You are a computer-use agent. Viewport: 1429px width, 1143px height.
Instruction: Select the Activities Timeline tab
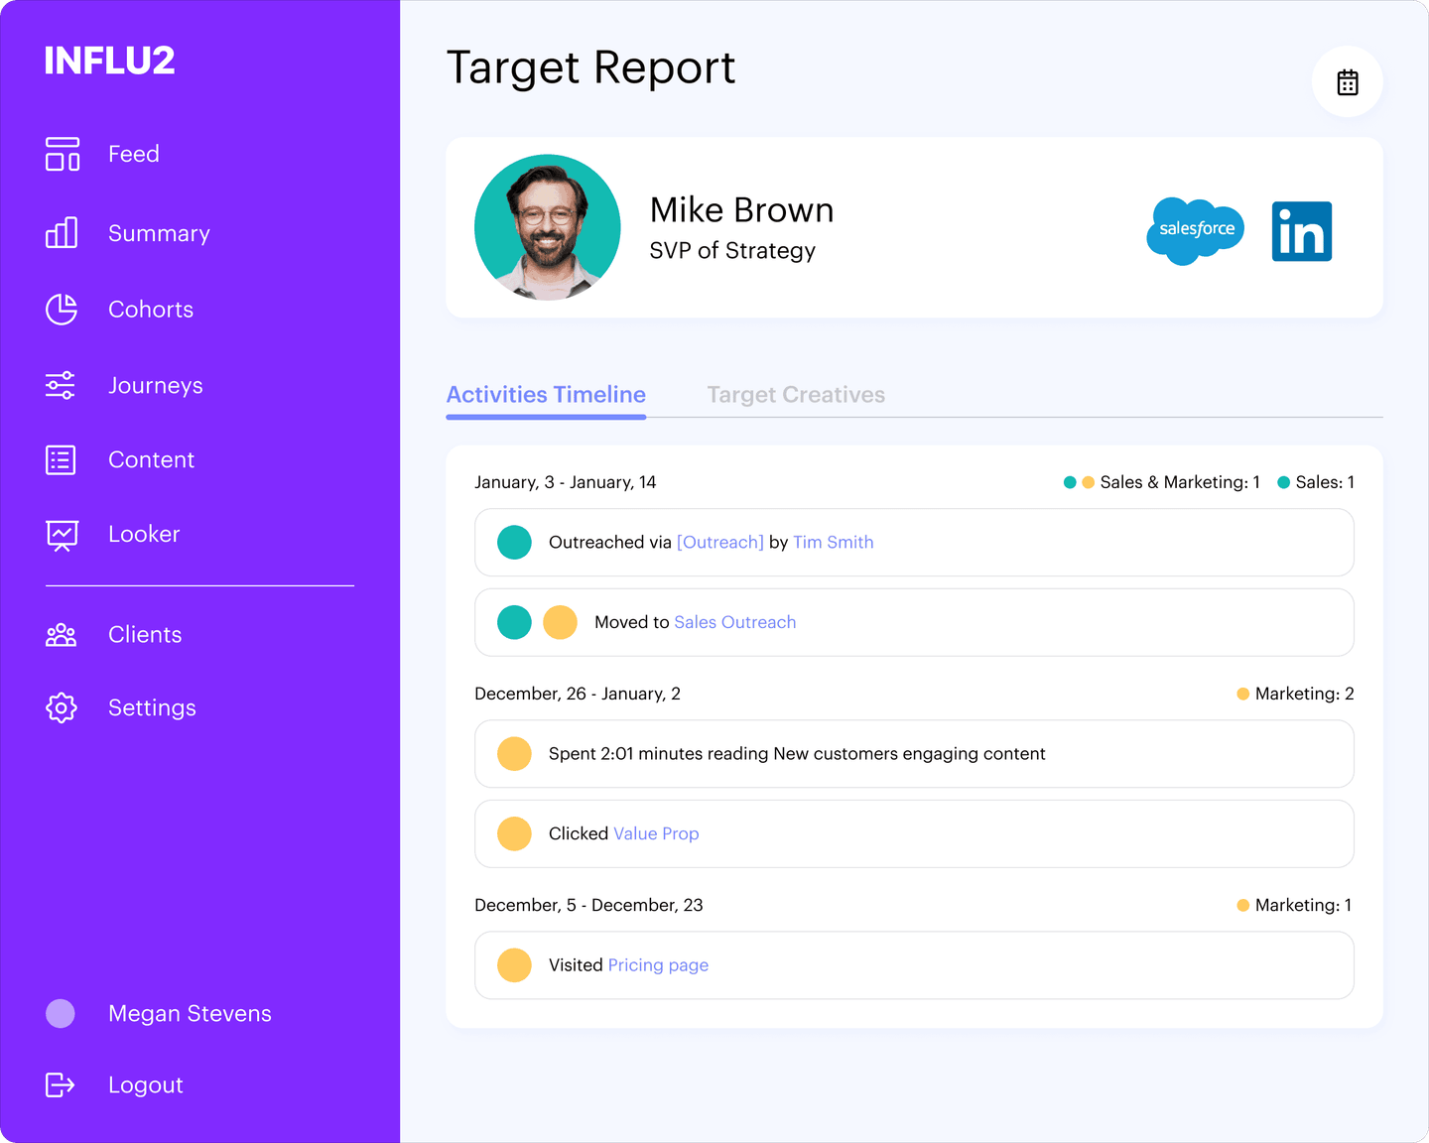pyautogui.click(x=546, y=395)
